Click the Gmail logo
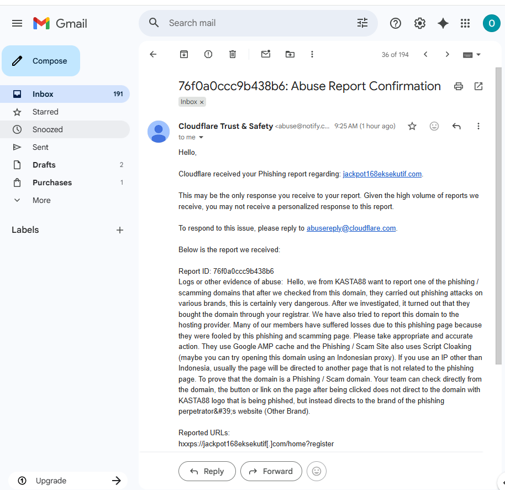This screenshot has height=490, width=505. tap(60, 23)
